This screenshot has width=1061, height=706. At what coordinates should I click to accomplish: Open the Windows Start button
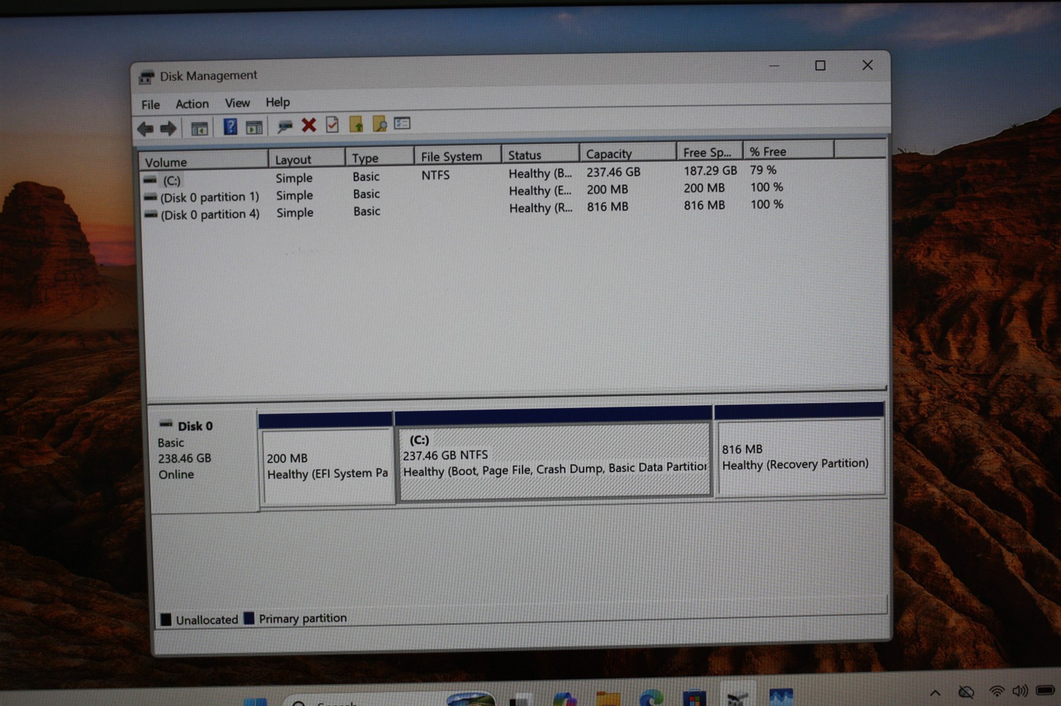click(x=255, y=701)
